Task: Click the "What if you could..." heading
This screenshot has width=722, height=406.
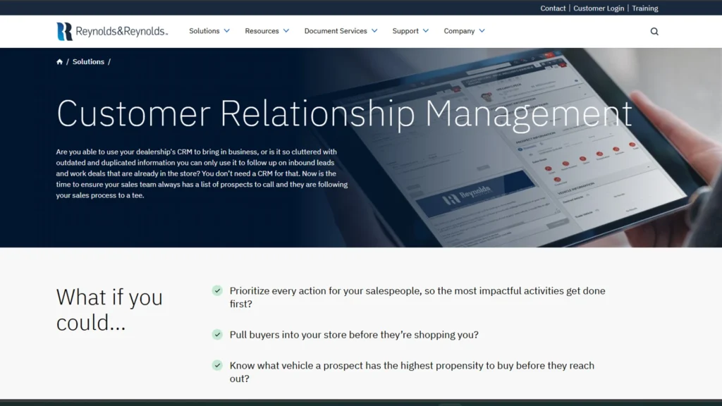Action: coord(109,310)
